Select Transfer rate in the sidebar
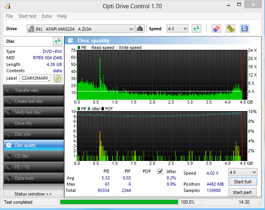The width and height of the screenshot is (265, 210). click(x=33, y=90)
